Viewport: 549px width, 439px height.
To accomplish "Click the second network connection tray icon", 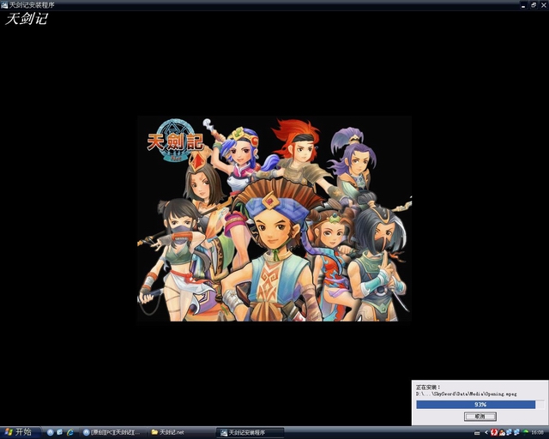I will (x=516, y=433).
